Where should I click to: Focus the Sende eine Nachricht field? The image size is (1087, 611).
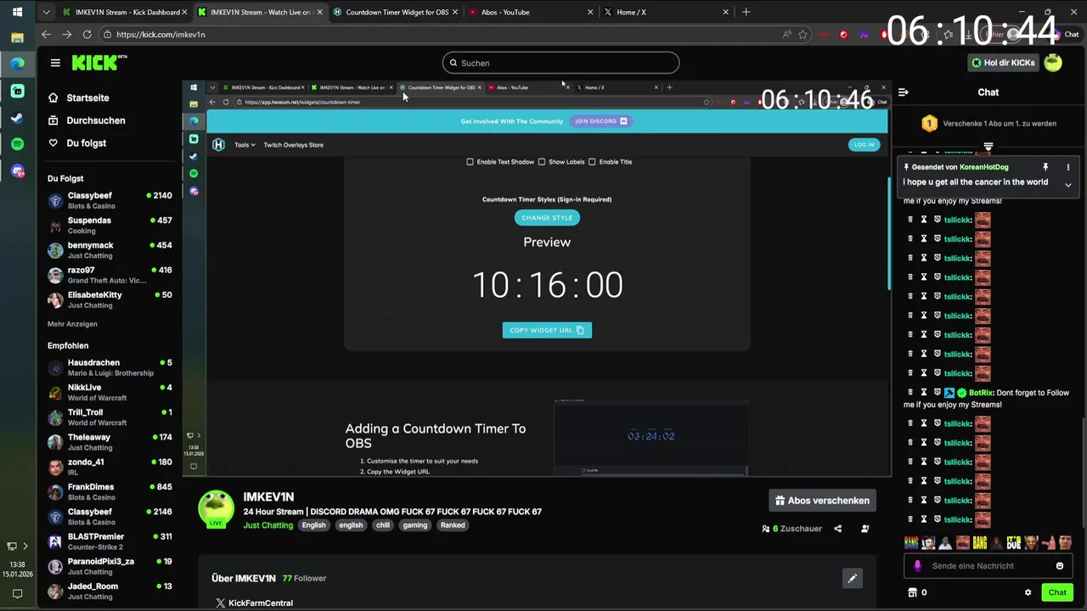[988, 566]
